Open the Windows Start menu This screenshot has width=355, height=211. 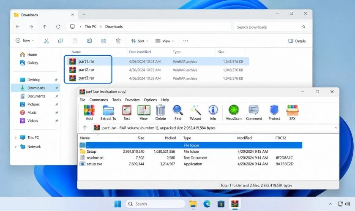[x=118, y=204]
